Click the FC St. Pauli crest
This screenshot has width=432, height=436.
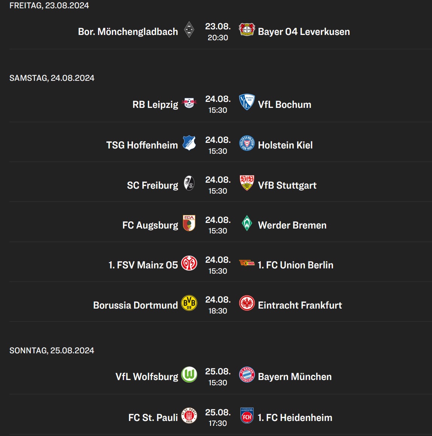[x=189, y=415]
